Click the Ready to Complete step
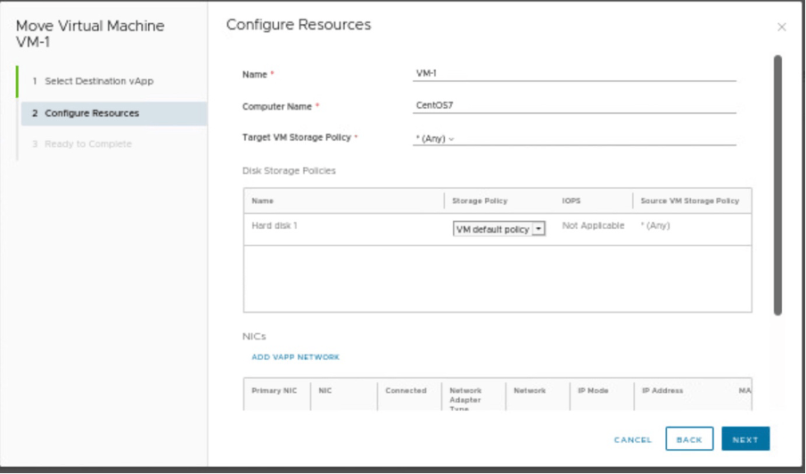The height and width of the screenshot is (474, 806). [x=87, y=144]
